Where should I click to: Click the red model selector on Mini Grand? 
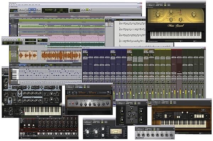click(181, 12)
